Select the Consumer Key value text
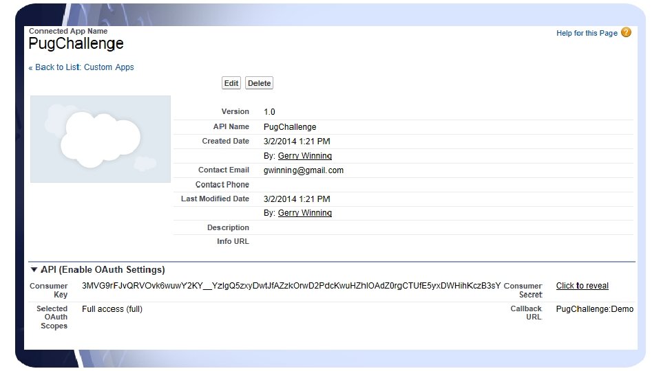The image size is (661, 371). (291, 286)
